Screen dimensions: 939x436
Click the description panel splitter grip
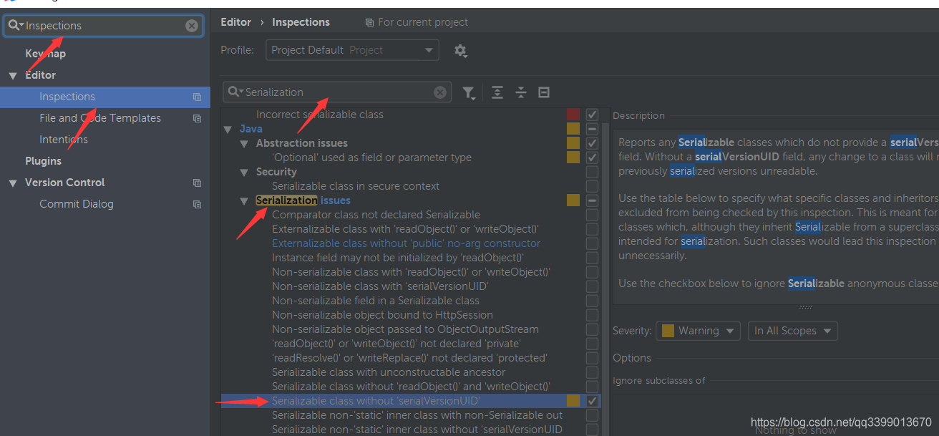coord(805,307)
